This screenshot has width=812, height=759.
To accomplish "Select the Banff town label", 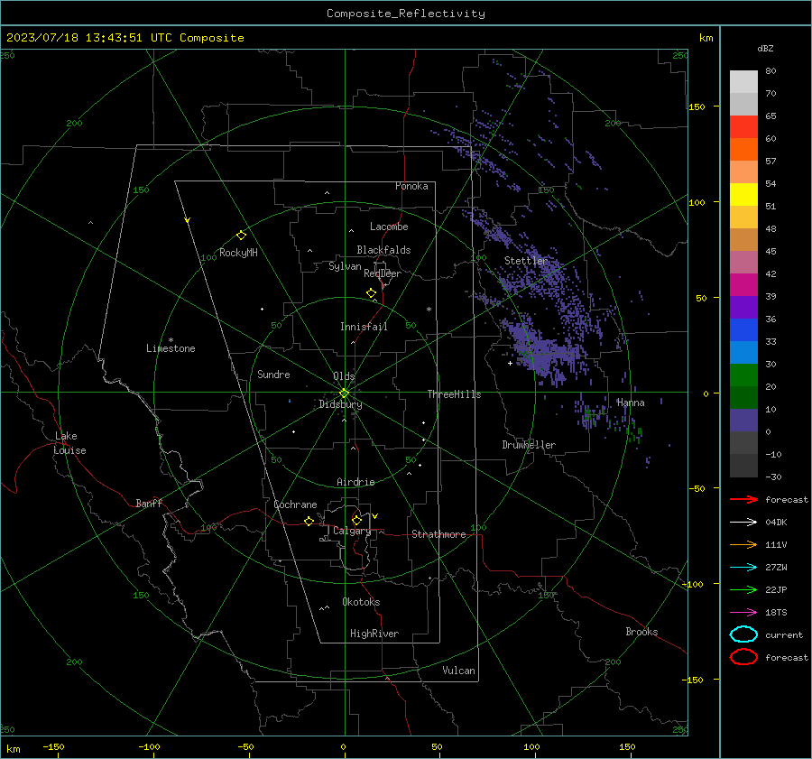I will click(x=149, y=504).
